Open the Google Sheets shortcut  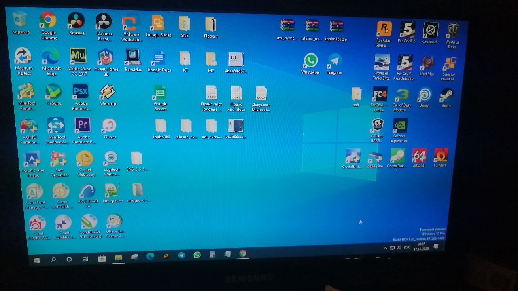coord(160,98)
